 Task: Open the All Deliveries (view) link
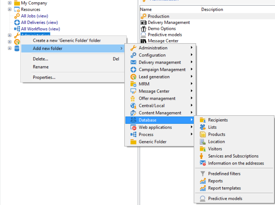(39, 22)
